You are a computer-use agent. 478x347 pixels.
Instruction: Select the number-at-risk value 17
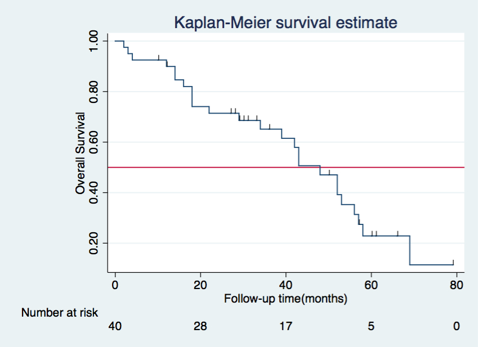tap(285, 326)
